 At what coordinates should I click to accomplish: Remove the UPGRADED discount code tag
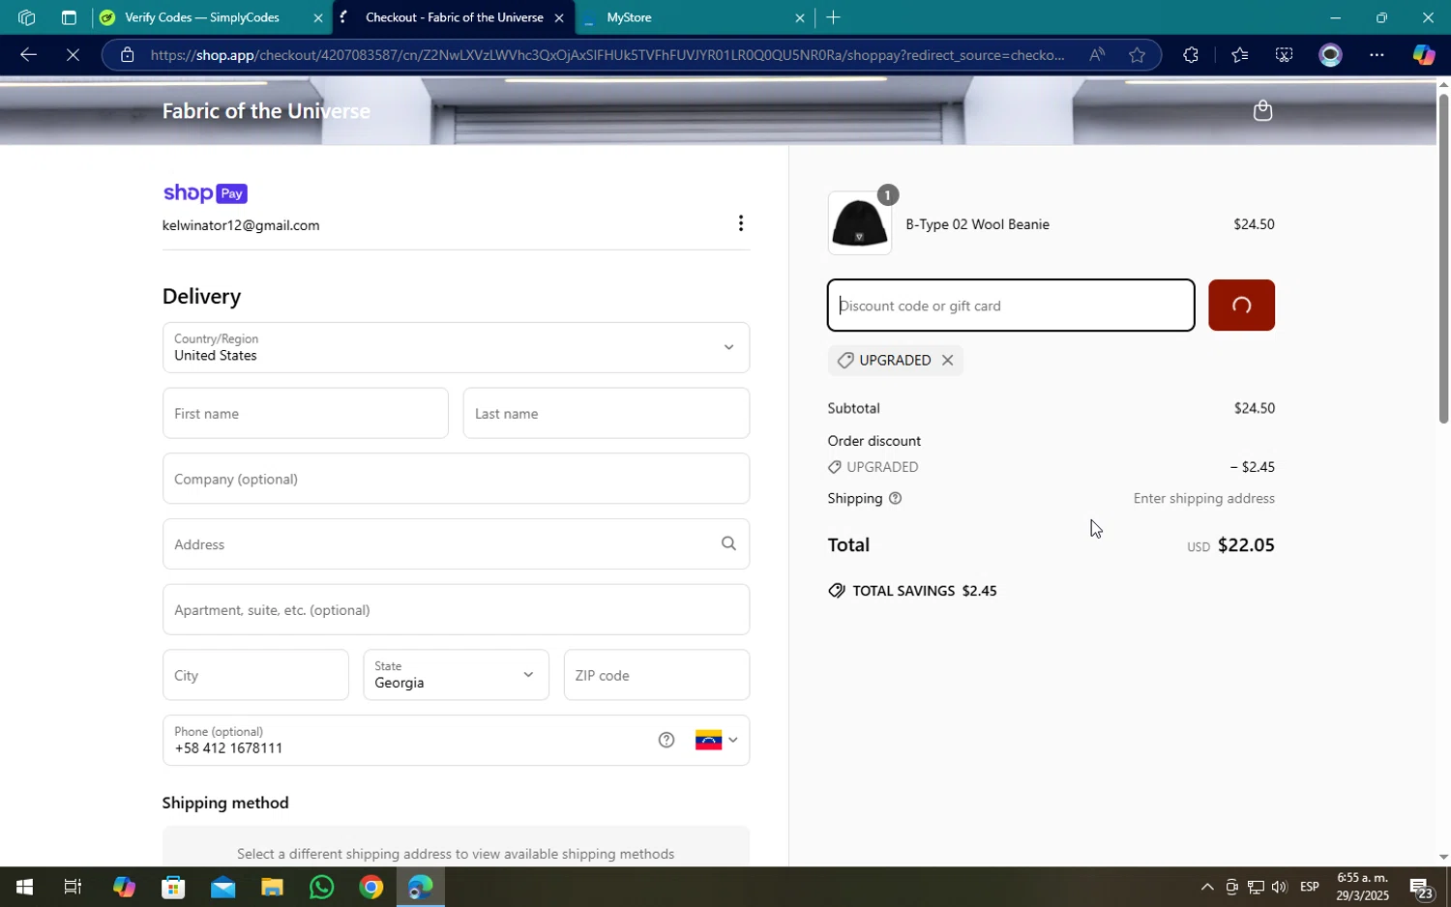(x=948, y=360)
